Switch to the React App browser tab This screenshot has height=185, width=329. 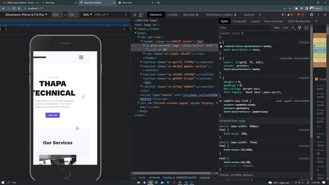click(59, 3)
